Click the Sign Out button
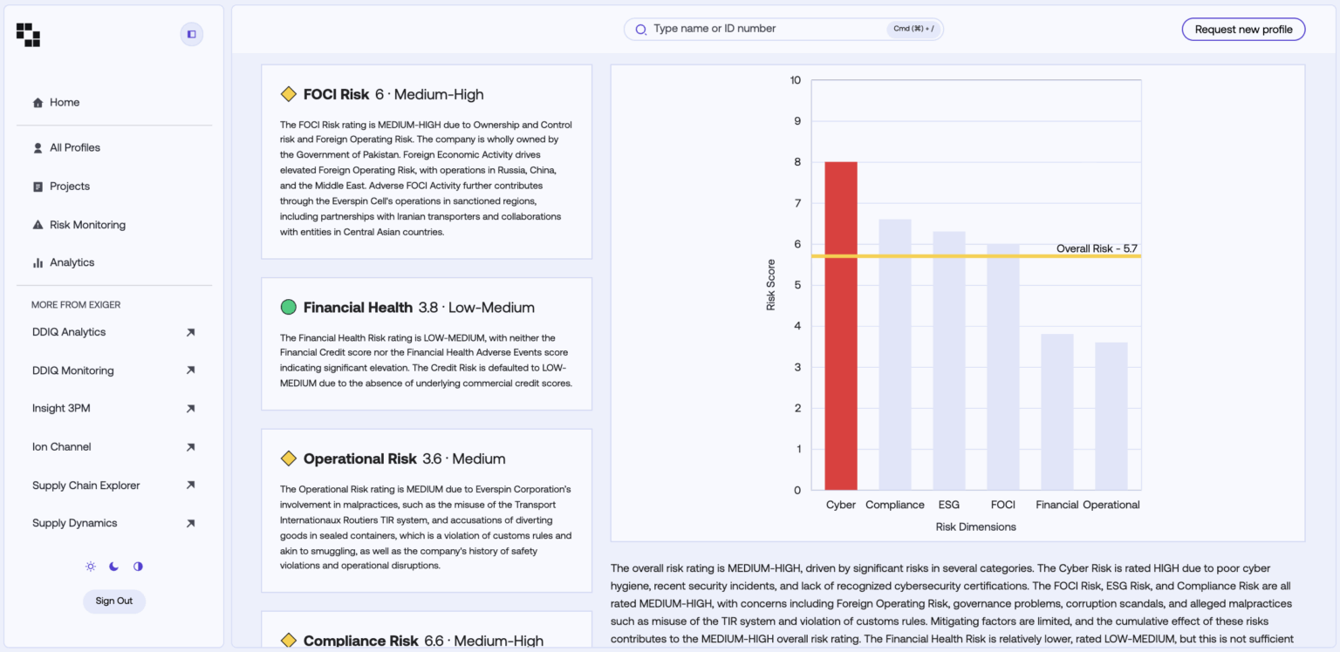 click(x=113, y=601)
